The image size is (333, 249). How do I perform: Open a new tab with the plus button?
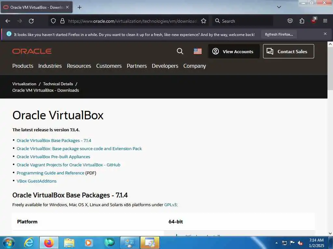(x=79, y=7)
